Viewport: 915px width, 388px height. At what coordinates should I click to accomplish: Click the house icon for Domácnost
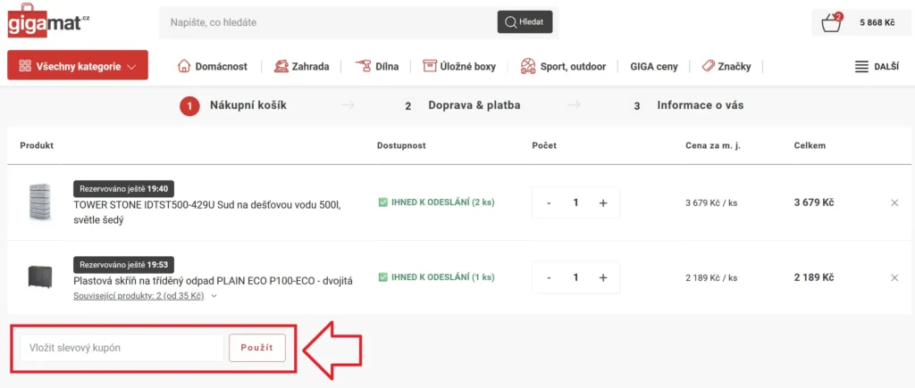pos(184,66)
